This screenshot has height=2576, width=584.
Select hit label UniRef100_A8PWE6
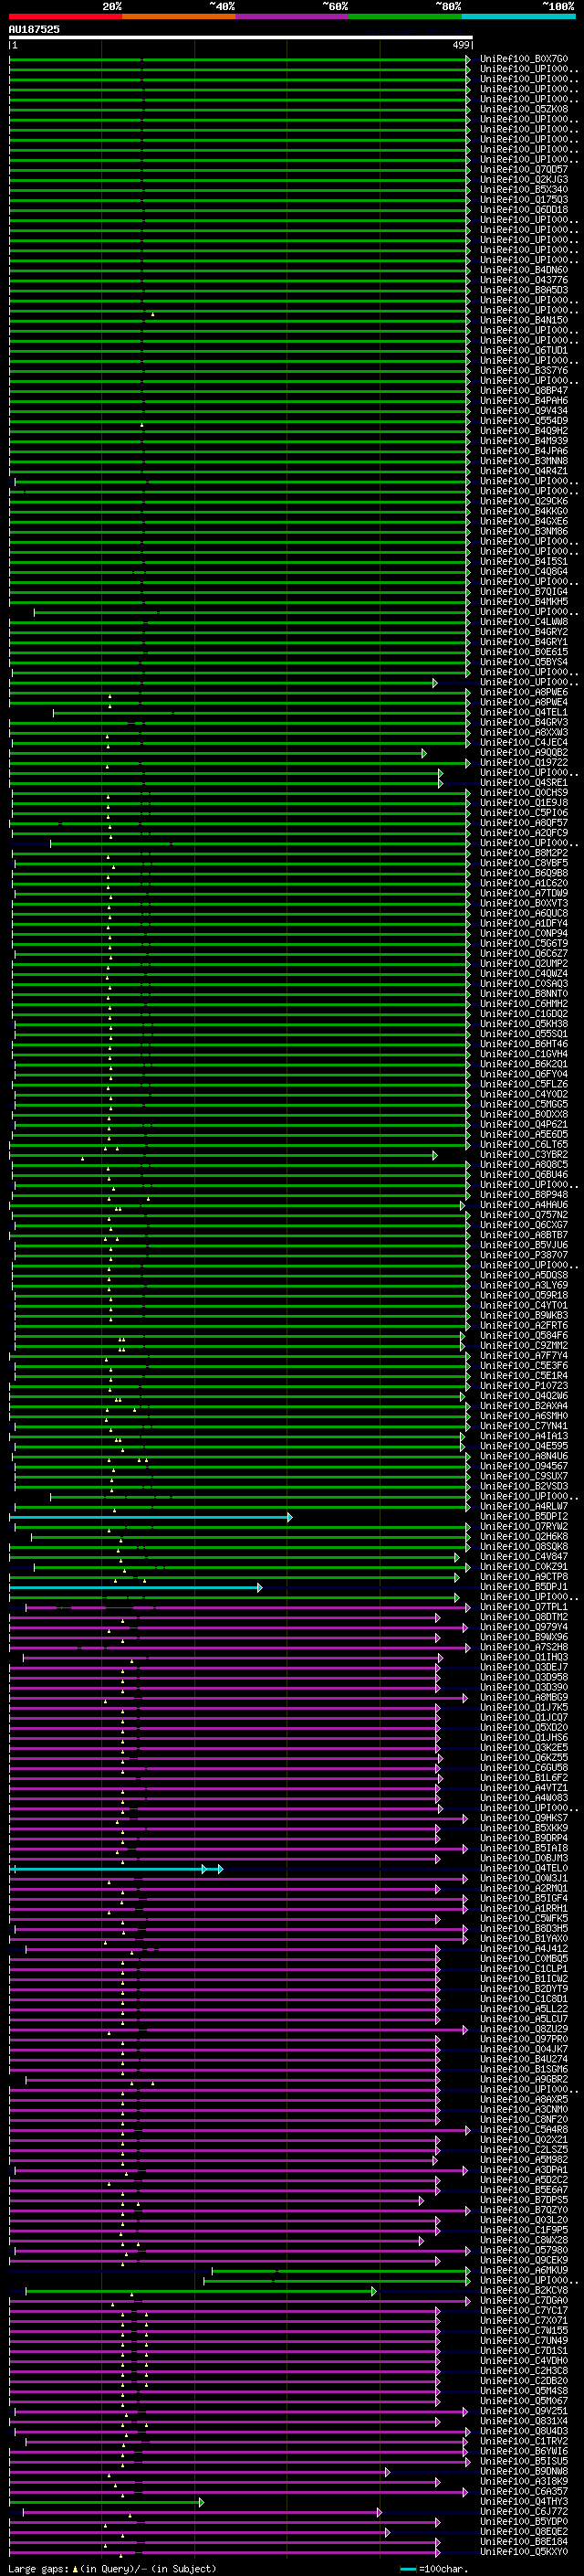[524, 693]
